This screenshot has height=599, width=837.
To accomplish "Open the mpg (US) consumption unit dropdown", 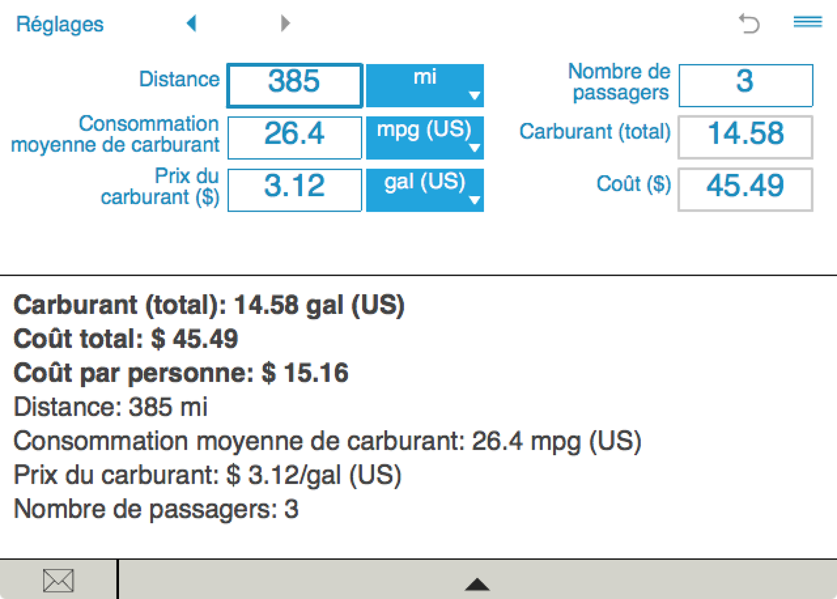I will pos(424,137).
